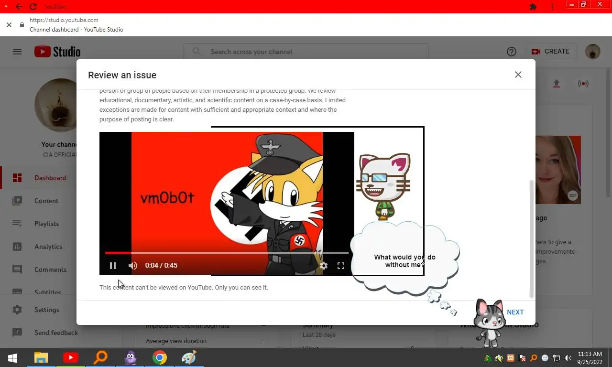Pause the video in the review dialog
612x367 pixels.
coord(113,266)
